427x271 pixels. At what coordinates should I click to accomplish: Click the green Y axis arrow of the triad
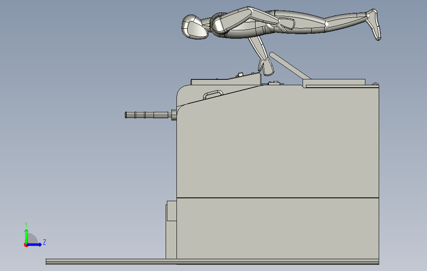click(26, 236)
